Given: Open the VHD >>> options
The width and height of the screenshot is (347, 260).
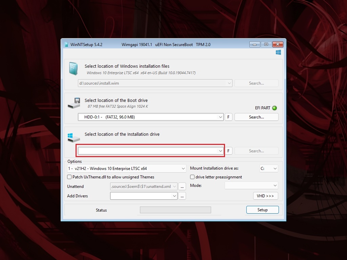Looking at the screenshot, I should (266, 196).
